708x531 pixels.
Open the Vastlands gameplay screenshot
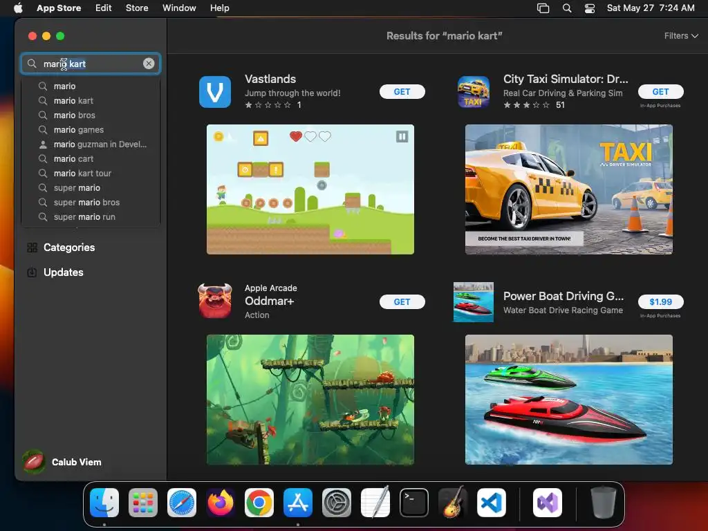pyautogui.click(x=310, y=189)
